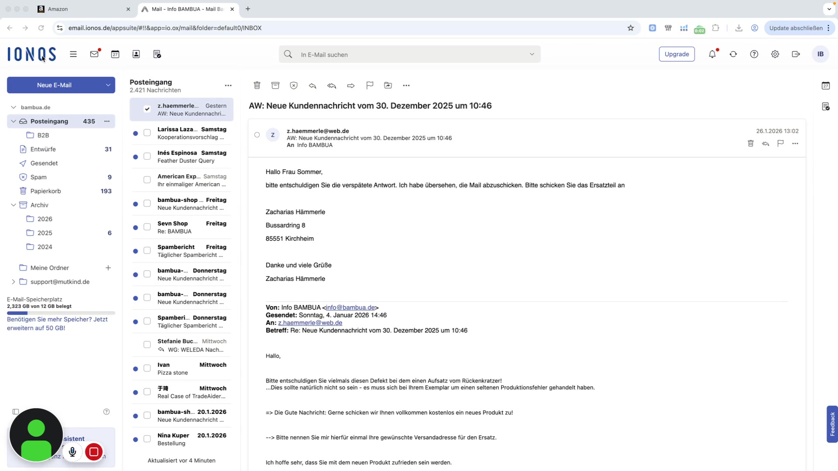The width and height of the screenshot is (838, 471).
Task: Collapse the Archiv folder
Action: (x=14, y=205)
